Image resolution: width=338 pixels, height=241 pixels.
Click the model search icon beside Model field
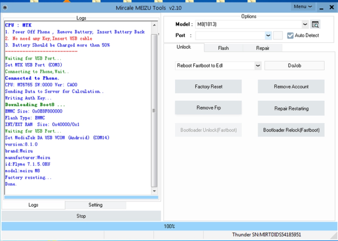315,24
